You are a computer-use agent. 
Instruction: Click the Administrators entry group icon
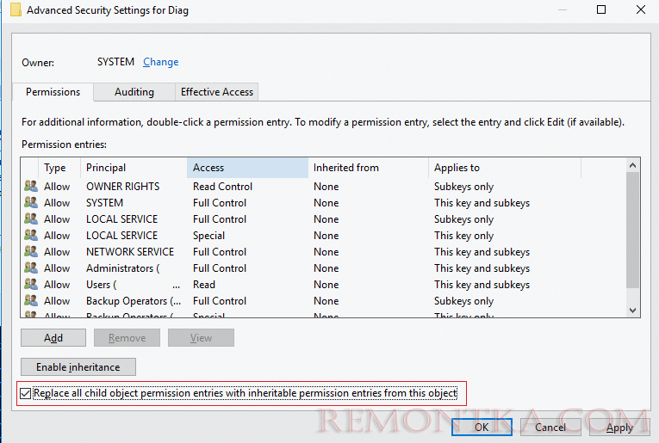(31, 268)
